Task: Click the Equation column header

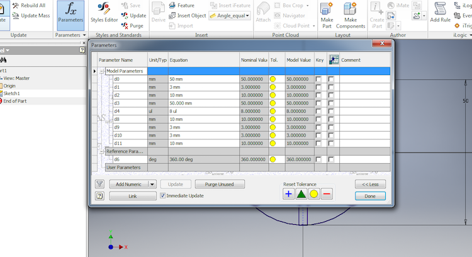Action: tap(204, 60)
